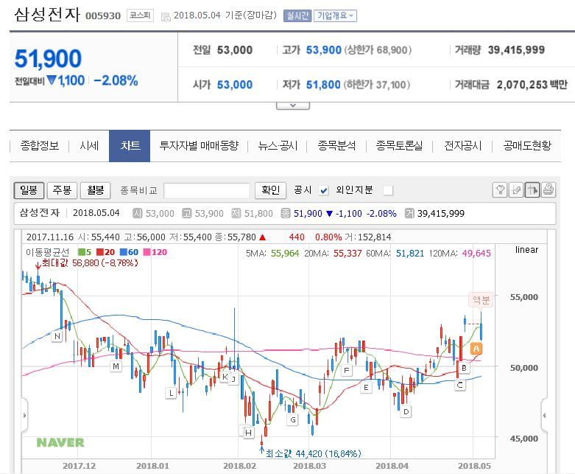The width and height of the screenshot is (575, 474).
Task: Click the 저 low-price icon in info row
Action: pyautogui.click(x=236, y=213)
